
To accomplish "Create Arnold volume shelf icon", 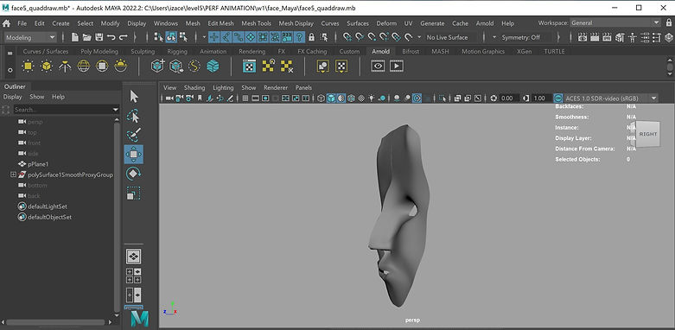I will coord(213,67).
